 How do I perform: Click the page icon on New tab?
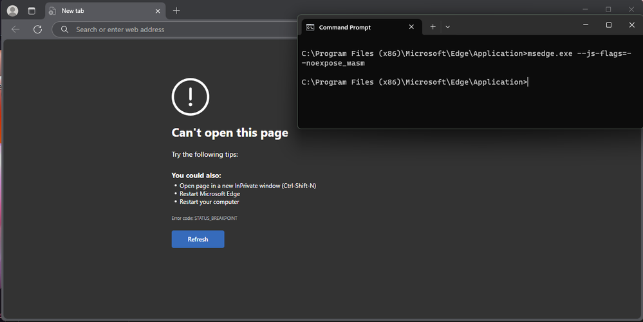coord(52,11)
